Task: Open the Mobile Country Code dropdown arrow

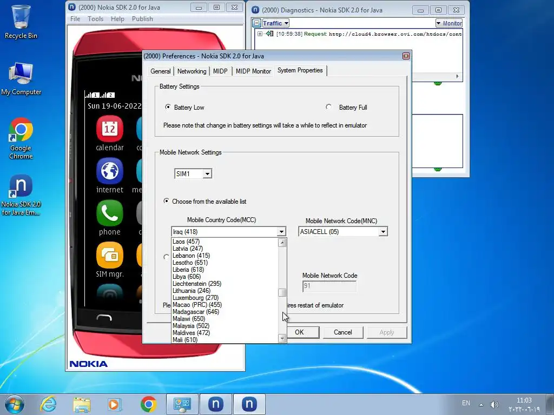Action: pos(281,232)
